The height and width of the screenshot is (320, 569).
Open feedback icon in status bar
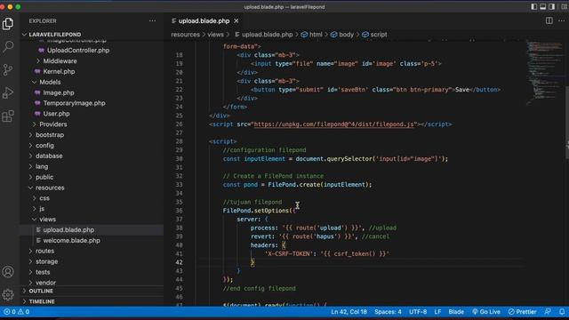pyautogui.click(x=548, y=312)
